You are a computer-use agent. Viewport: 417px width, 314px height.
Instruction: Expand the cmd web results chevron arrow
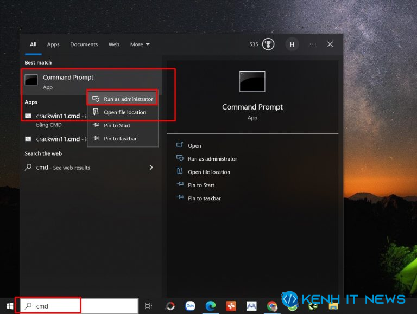coord(151,168)
